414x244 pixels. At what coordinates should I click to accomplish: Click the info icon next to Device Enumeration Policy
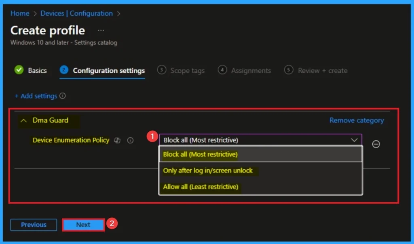tap(130, 141)
